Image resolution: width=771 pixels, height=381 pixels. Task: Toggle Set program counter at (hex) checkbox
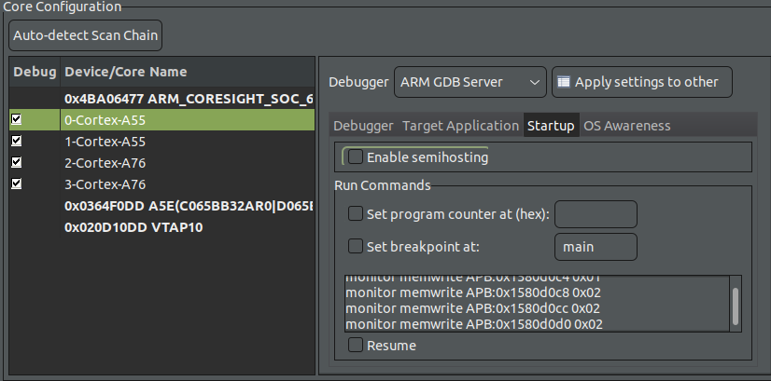pos(356,214)
